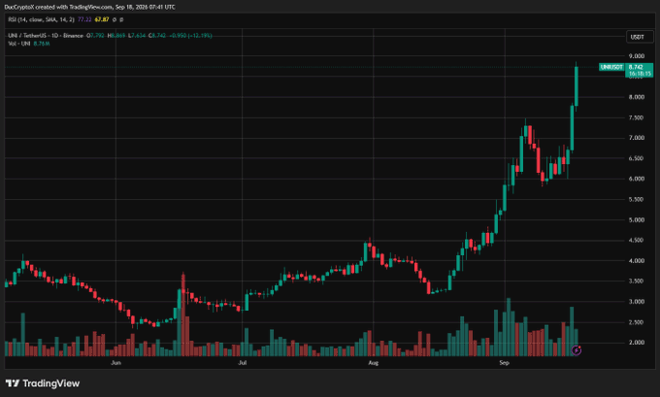Image resolution: width=660 pixels, height=397 pixels.
Task: Click the 5.000 price axis label
Action: (x=637, y=220)
